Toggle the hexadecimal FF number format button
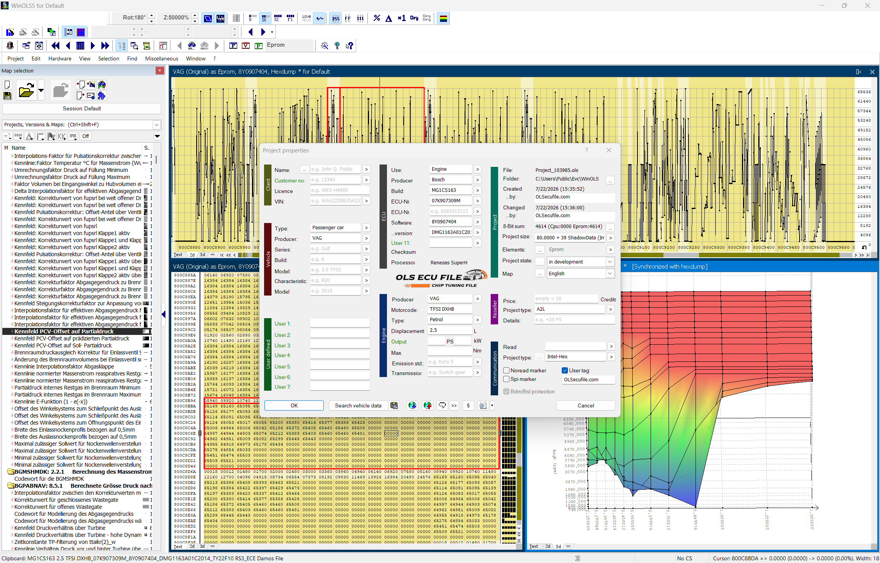Screen dimensions: 880x563 348,18
